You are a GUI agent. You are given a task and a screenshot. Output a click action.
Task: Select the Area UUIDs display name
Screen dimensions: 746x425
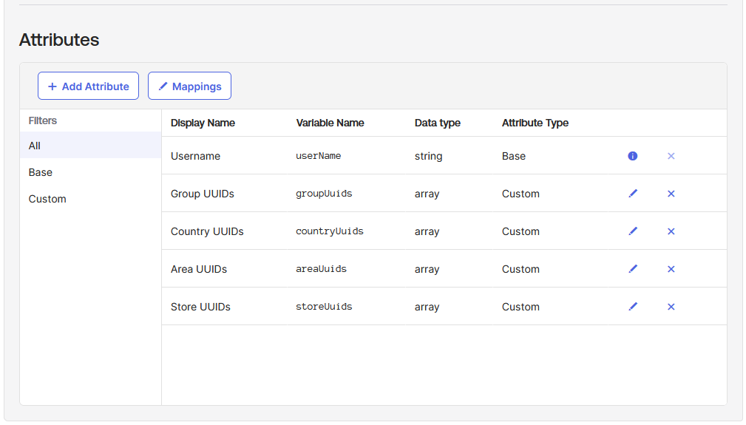pyautogui.click(x=199, y=268)
